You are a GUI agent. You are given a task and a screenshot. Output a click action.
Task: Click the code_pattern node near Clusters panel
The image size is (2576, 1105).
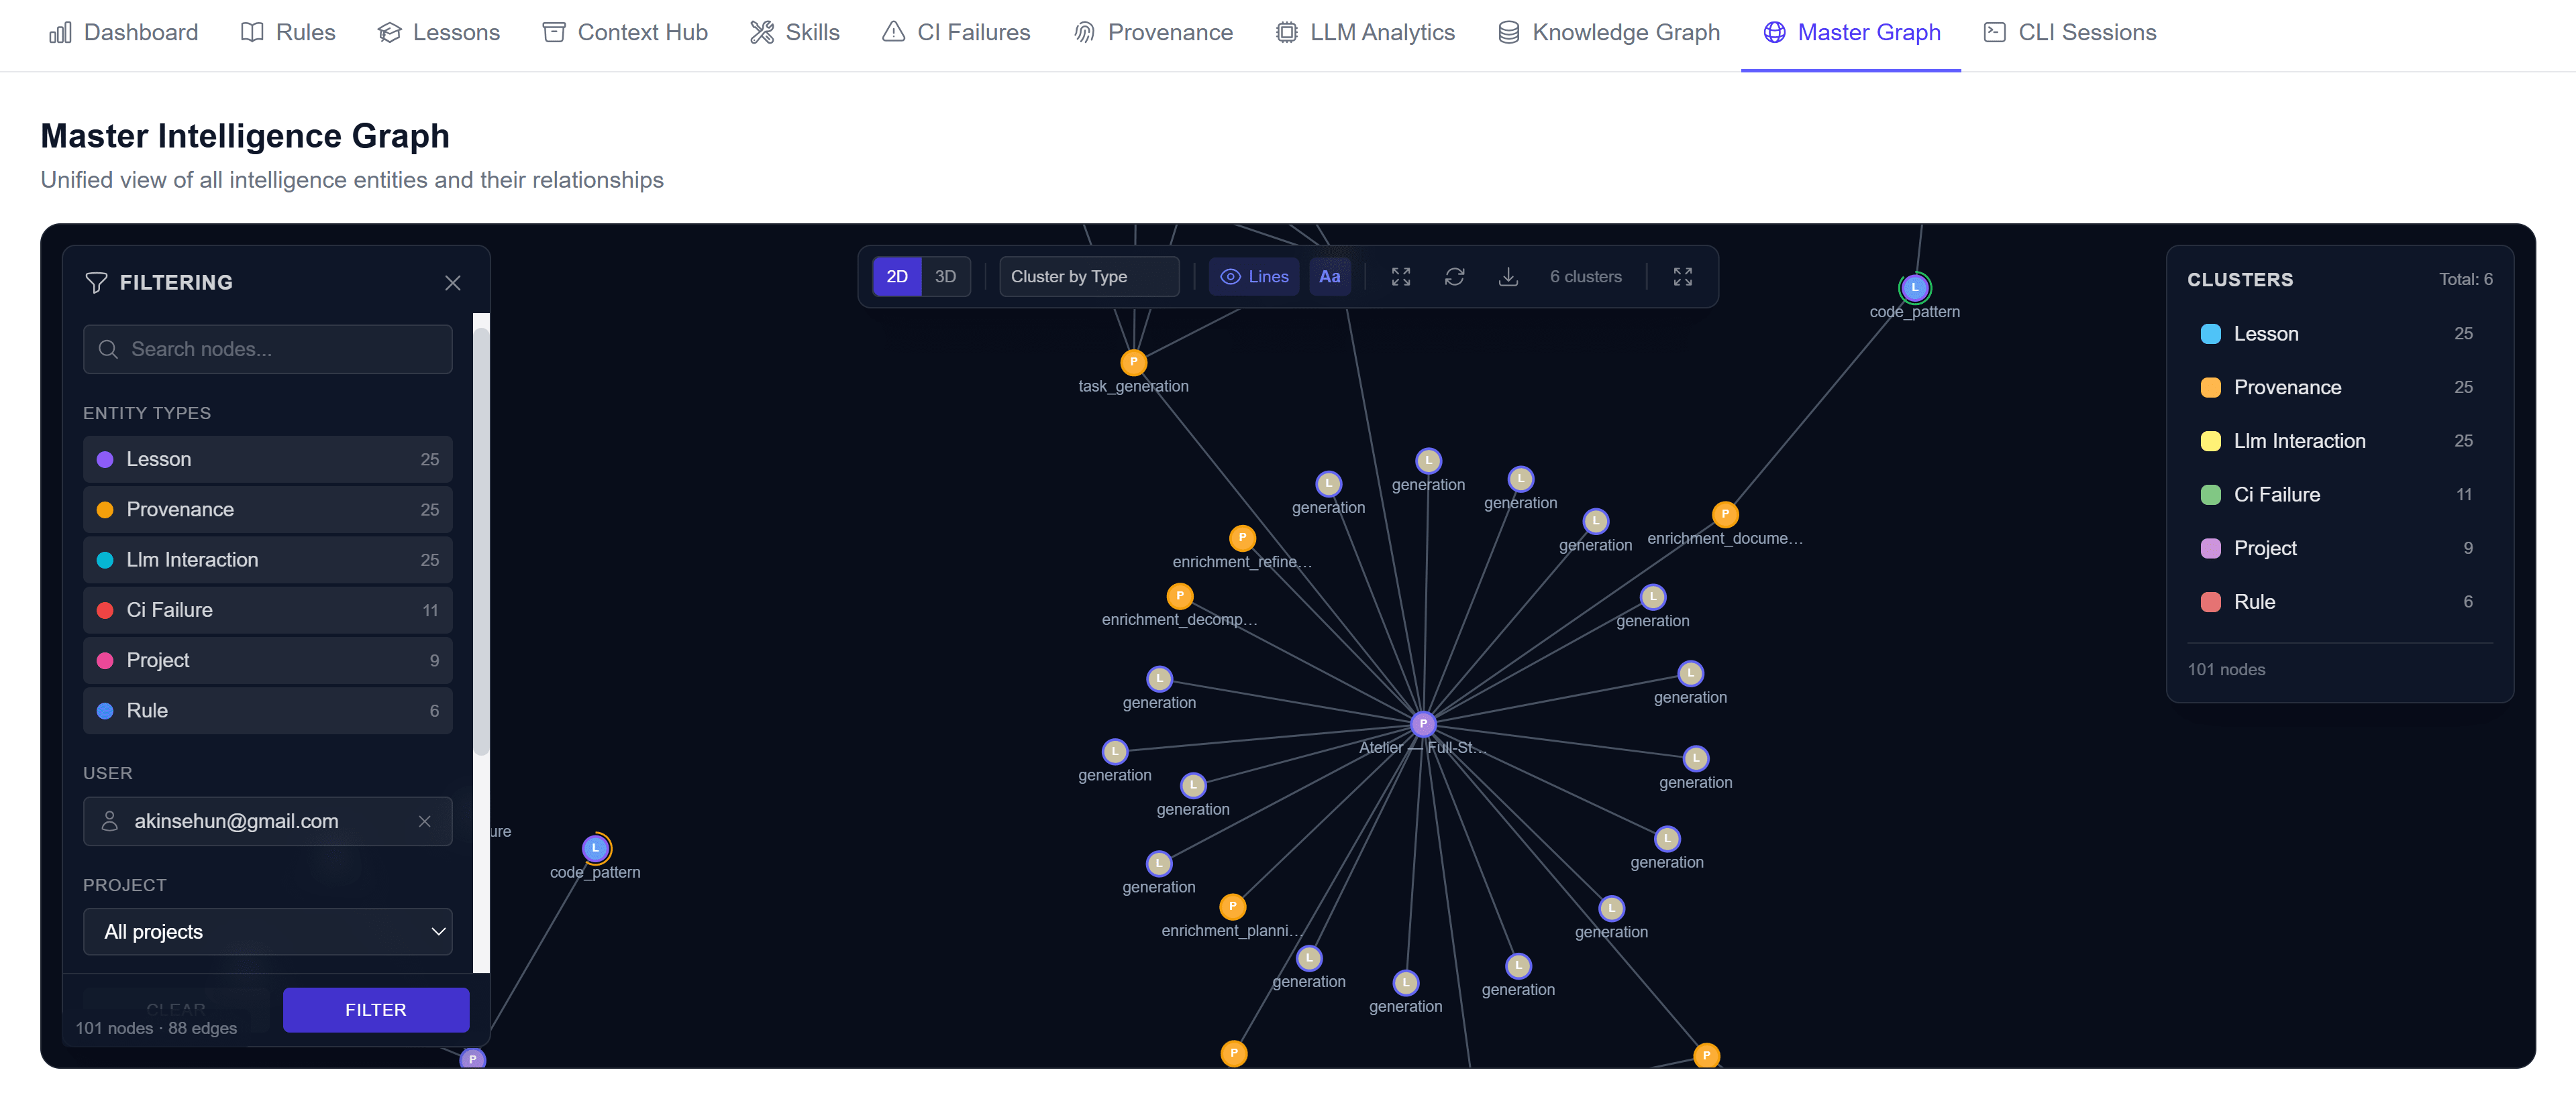pyautogui.click(x=1914, y=288)
